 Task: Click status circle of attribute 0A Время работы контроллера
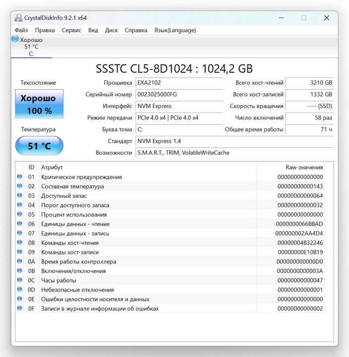19,261
